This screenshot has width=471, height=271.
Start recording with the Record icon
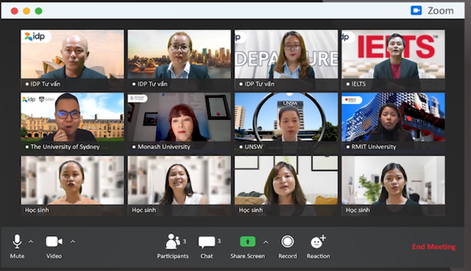coord(288,242)
